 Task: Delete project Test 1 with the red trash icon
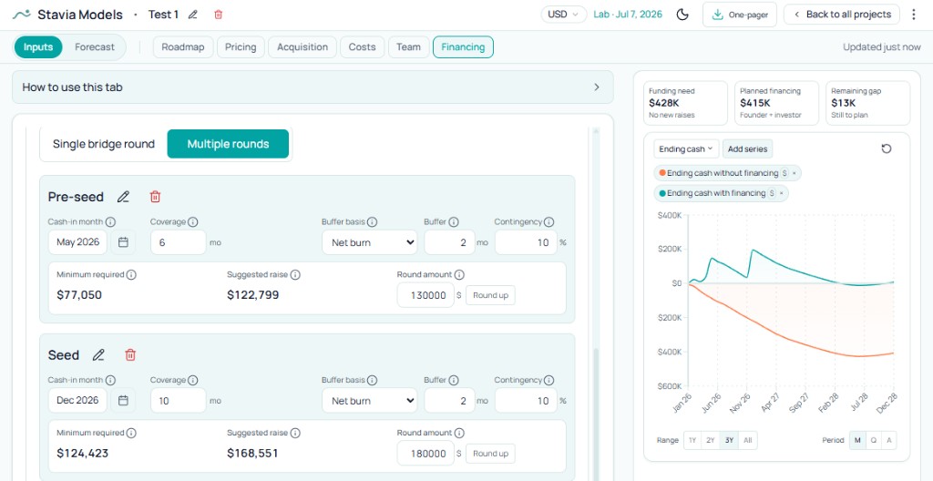click(219, 15)
